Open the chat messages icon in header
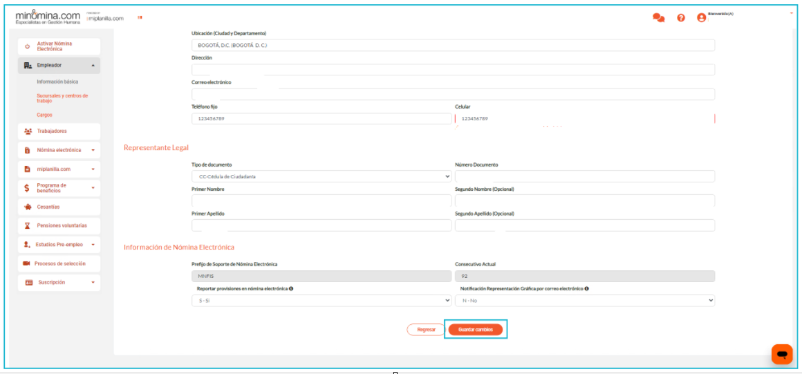This screenshot has width=802, height=374. coord(658,18)
